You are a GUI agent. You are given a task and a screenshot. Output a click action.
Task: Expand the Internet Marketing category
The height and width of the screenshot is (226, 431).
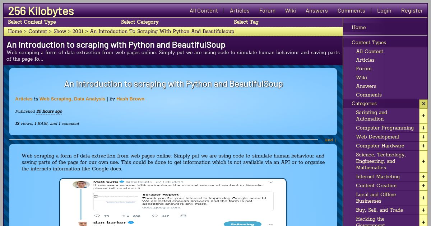click(x=423, y=177)
